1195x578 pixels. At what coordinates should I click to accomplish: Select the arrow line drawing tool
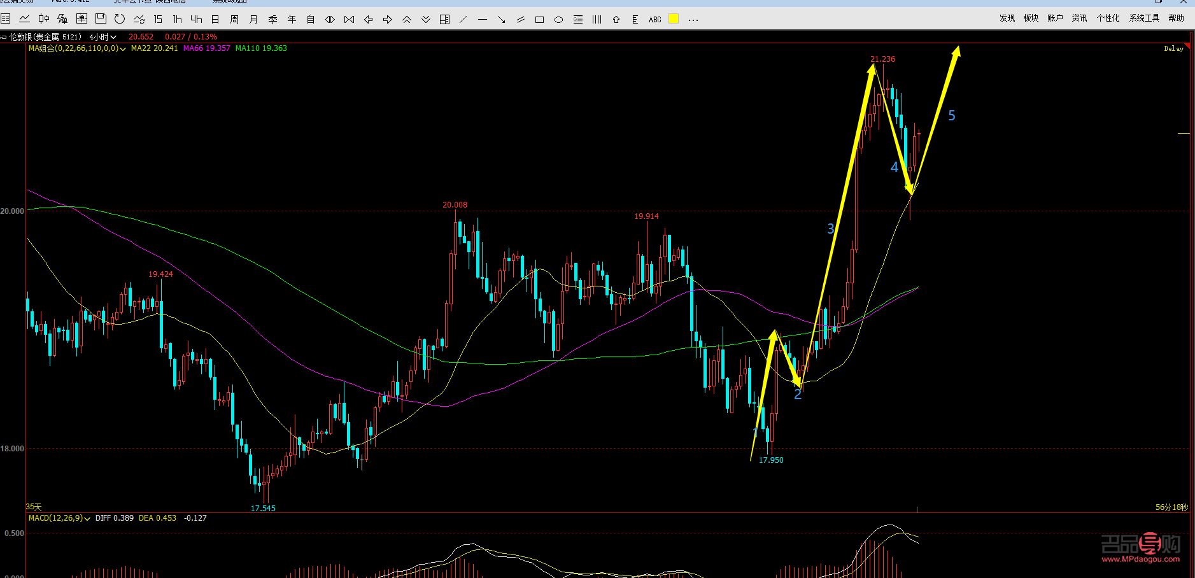(502, 19)
